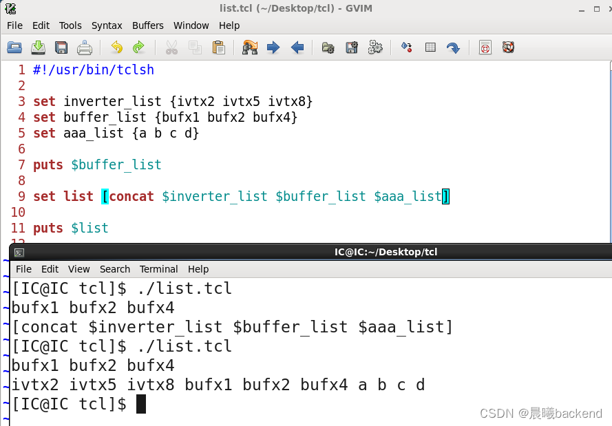612x426 pixels.
Task: Click the Save All files toolbar icon
Action: [x=61, y=47]
